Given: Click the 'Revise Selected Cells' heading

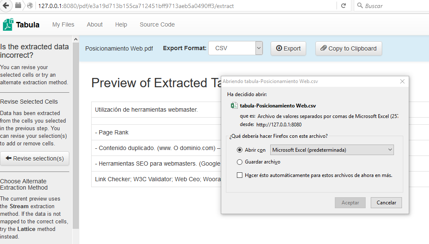Looking at the screenshot, I should (x=29, y=102).
